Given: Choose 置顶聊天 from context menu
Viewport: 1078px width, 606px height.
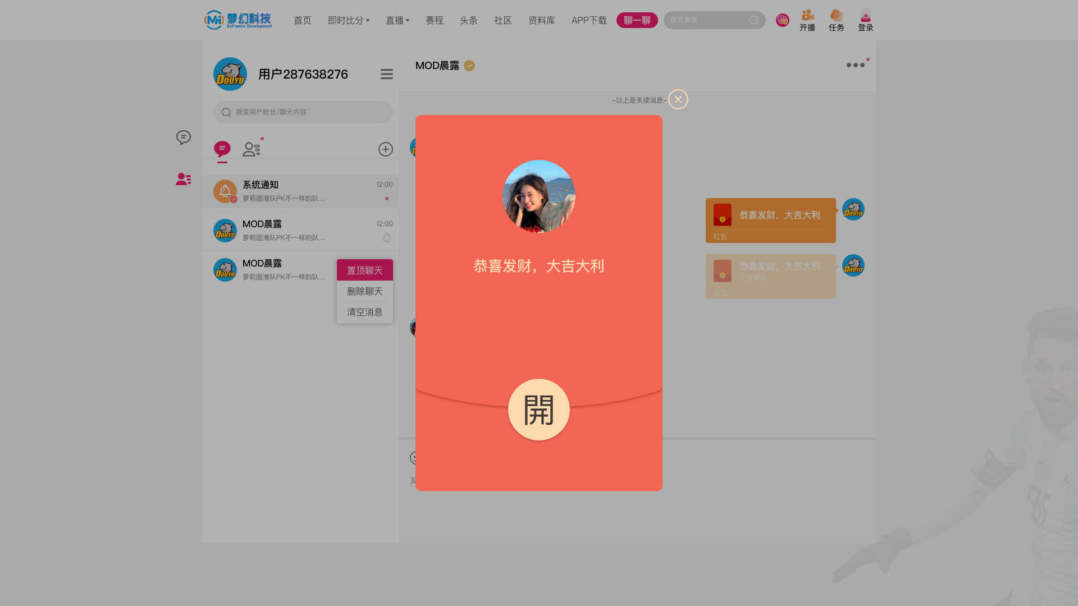Looking at the screenshot, I should [x=365, y=270].
